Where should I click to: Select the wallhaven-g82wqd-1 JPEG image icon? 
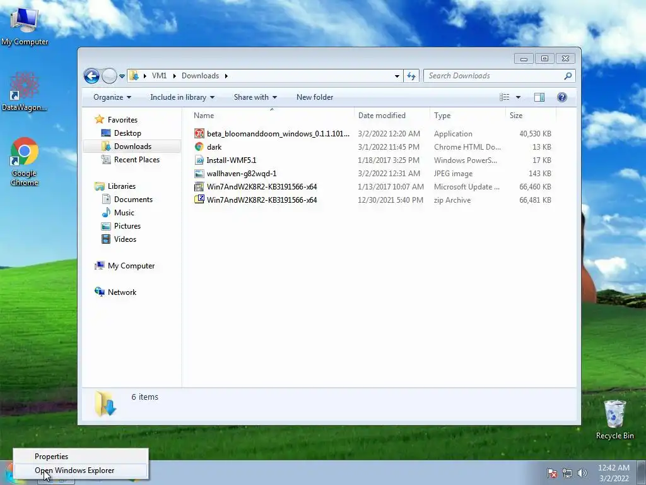click(x=199, y=174)
